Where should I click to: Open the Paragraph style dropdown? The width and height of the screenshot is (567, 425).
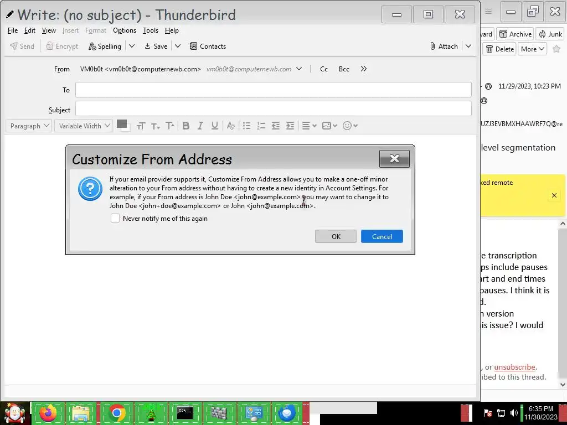coord(29,126)
